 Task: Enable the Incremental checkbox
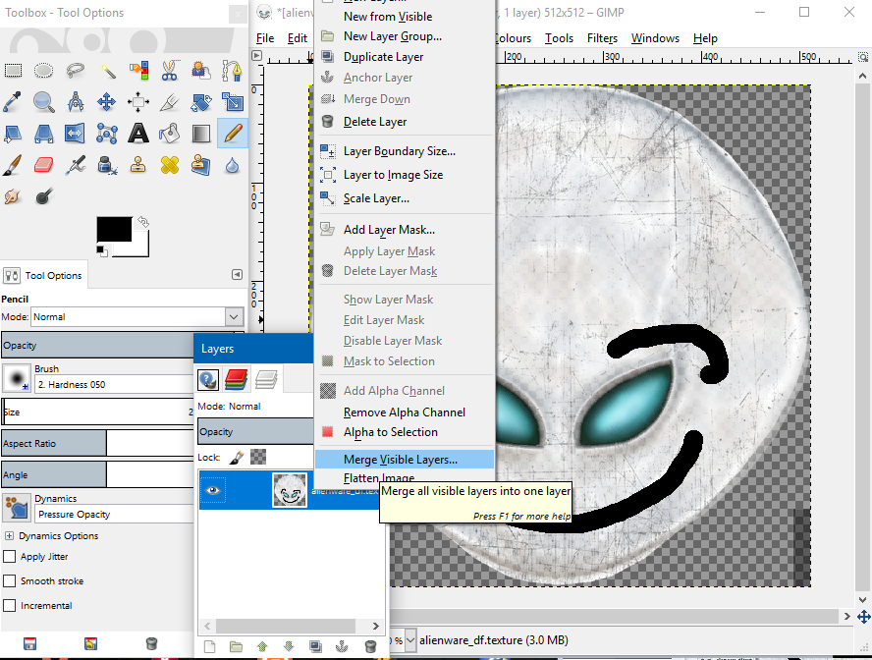10,606
